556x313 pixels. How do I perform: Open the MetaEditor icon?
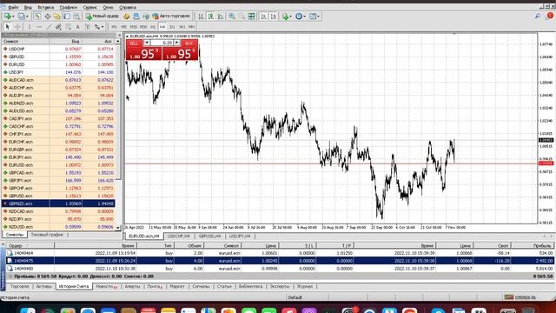126,17
